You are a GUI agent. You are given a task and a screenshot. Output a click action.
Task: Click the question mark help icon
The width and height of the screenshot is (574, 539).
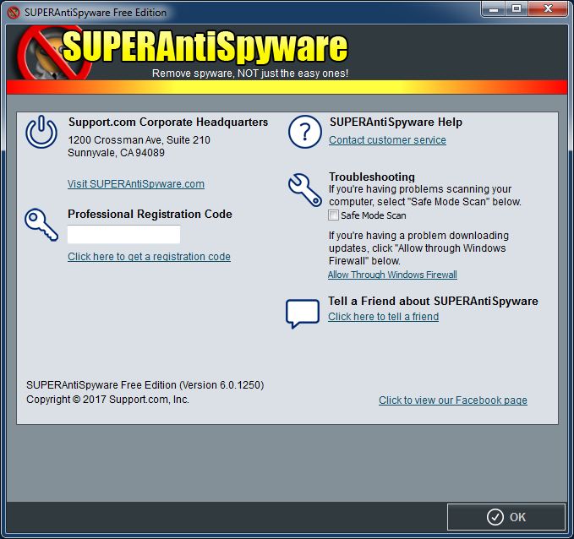(x=305, y=132)
